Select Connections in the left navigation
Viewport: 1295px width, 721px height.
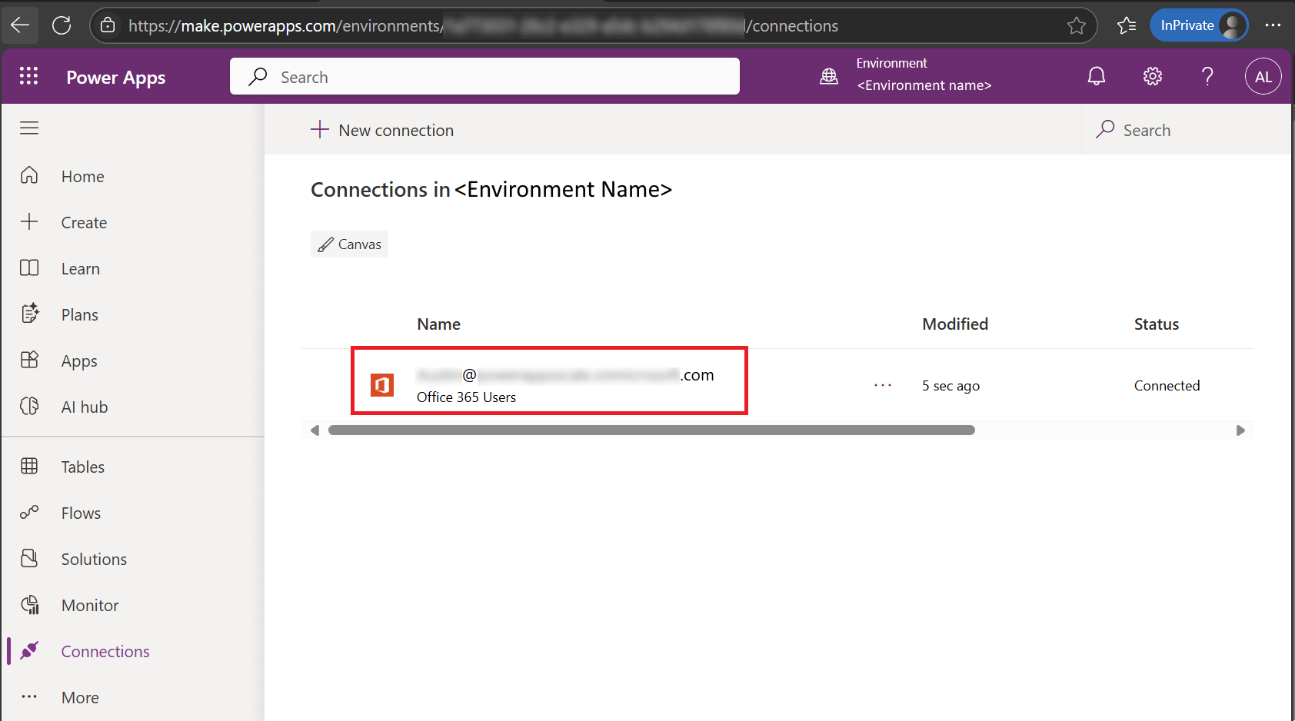click(x=105, y=651)
